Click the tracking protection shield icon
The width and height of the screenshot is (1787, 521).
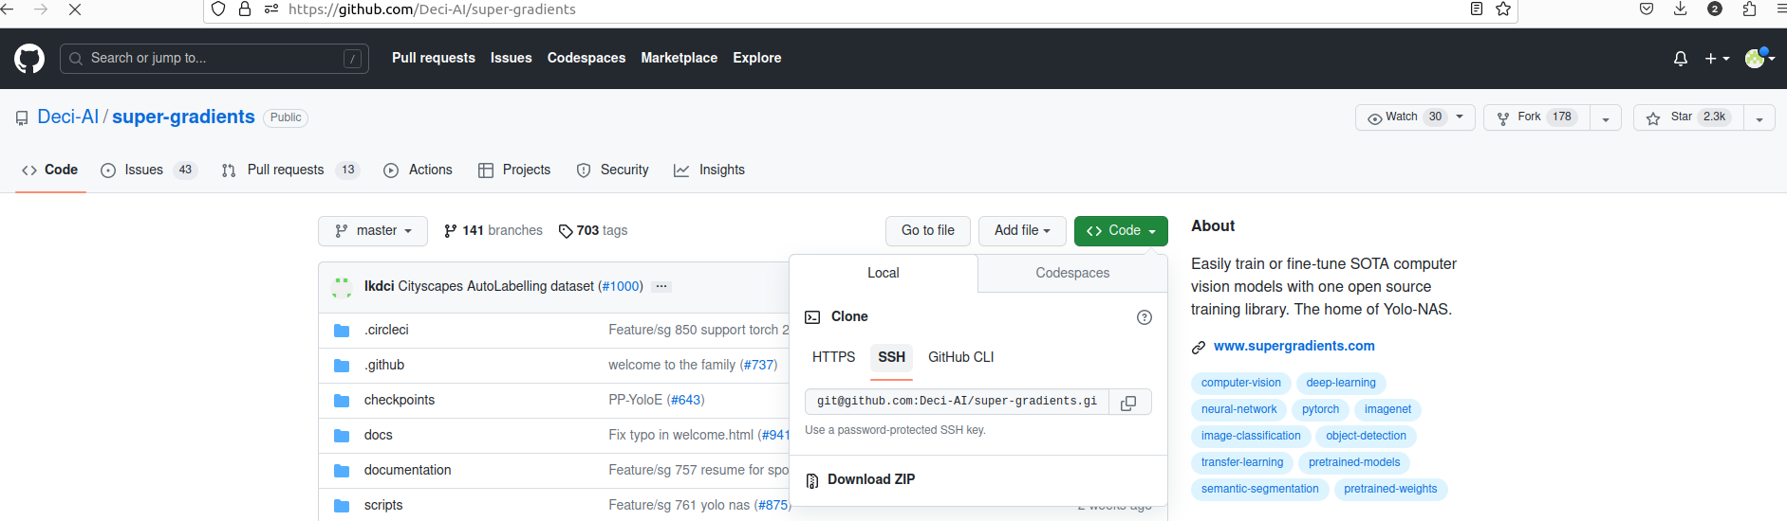(x=218, y=9)
